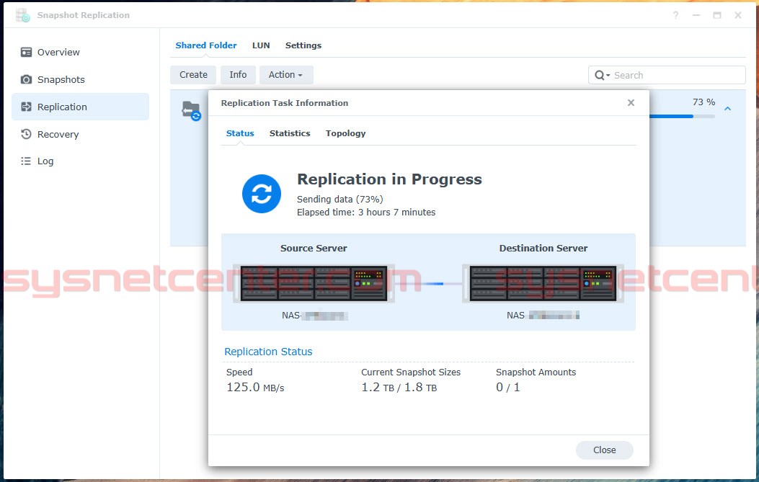Image resolution: width=759 pixels, height=482 pixels.
Task: Switch to the Statistics tab
Action: click(x=290, y=133)
